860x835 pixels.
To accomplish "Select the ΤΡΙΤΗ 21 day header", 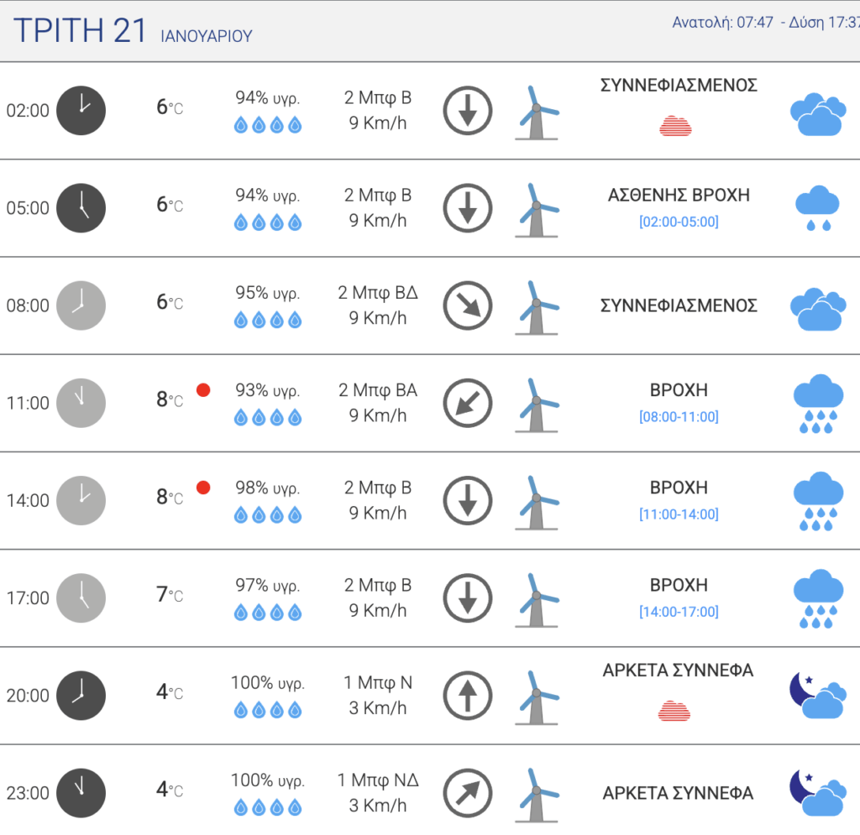I will [x=80, y=30].
